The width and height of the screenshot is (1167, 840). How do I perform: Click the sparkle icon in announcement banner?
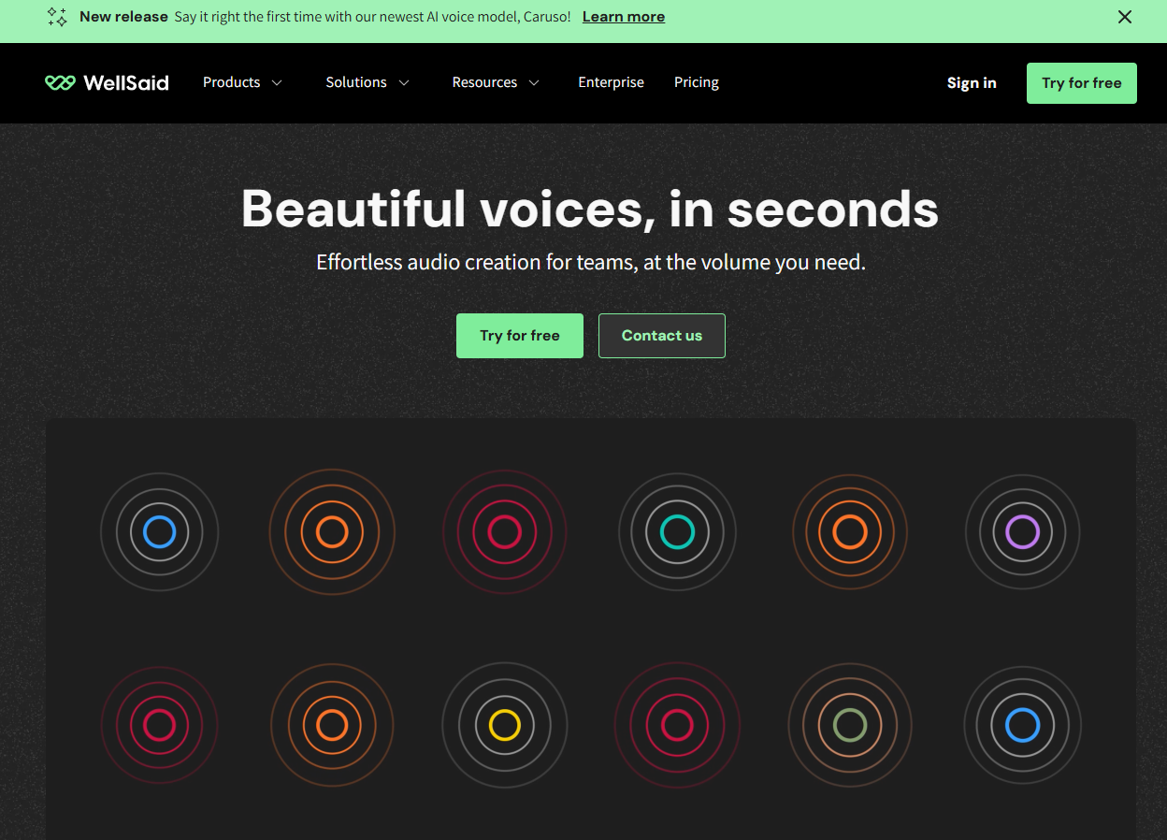click(57, 17)
